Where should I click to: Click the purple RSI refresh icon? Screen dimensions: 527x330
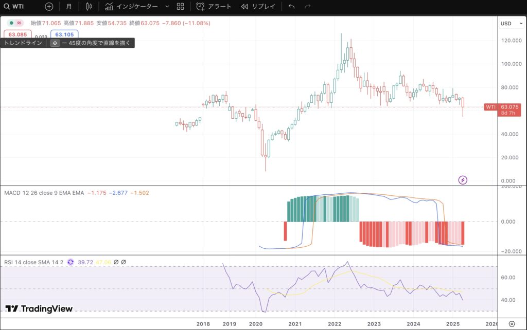(71, 262)
